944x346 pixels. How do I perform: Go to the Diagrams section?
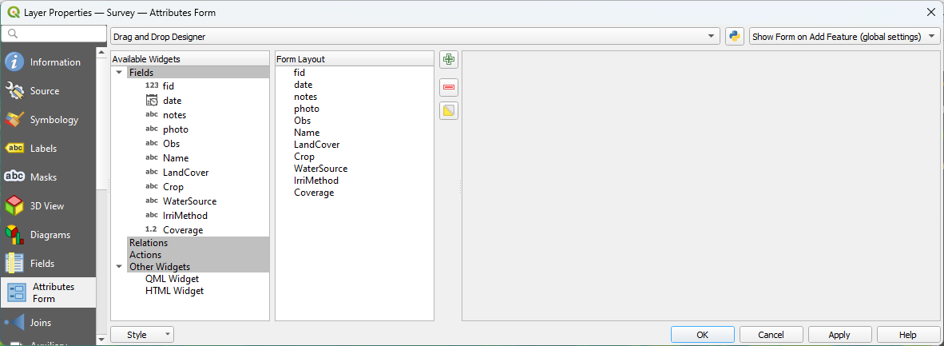[x=48, y=235]
